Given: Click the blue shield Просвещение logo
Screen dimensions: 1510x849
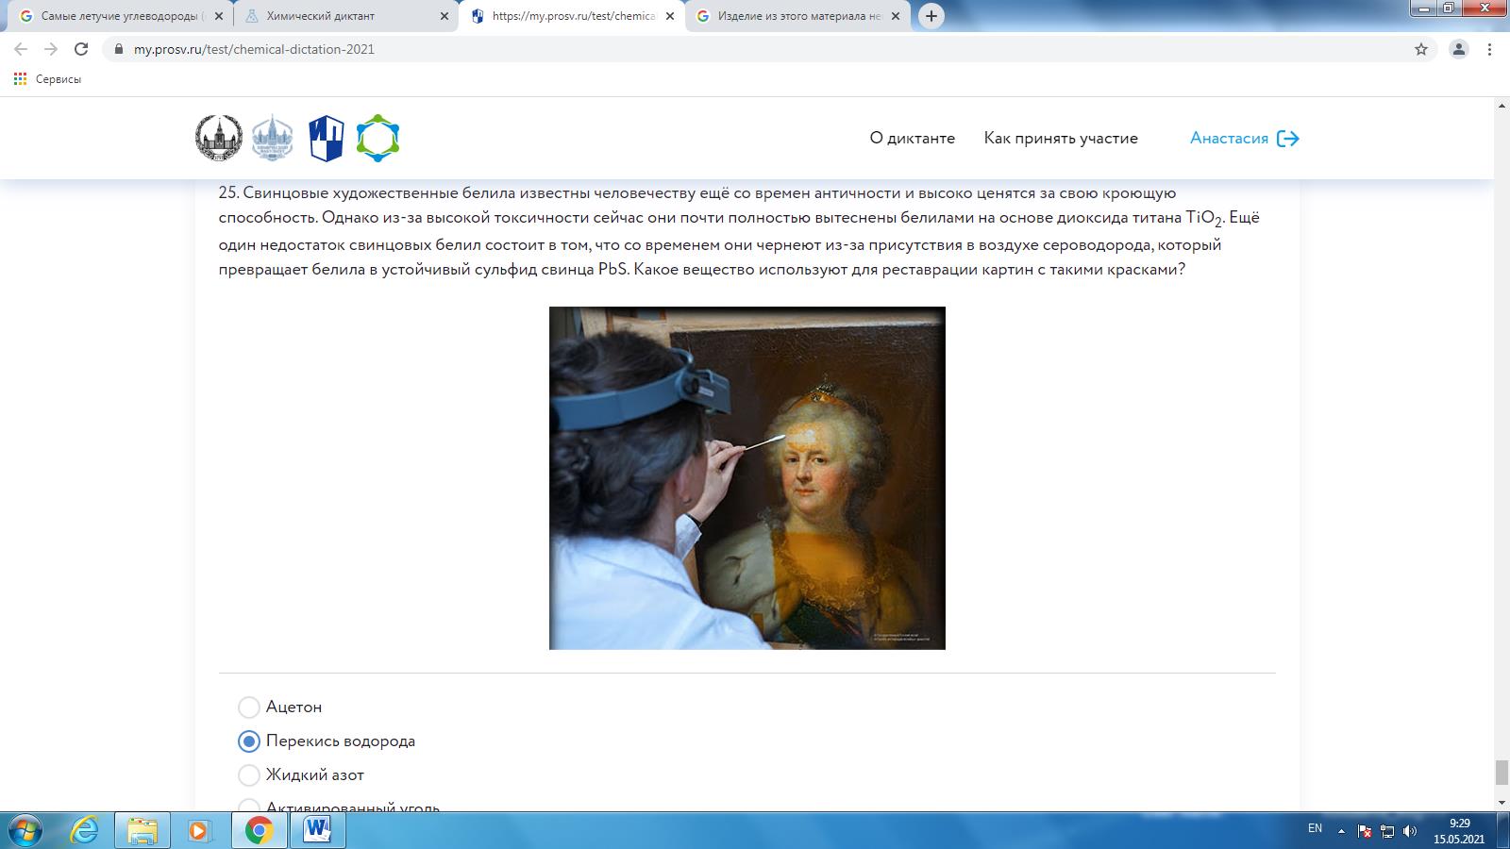Looking at the screenshot, I should tap(327, 139).
